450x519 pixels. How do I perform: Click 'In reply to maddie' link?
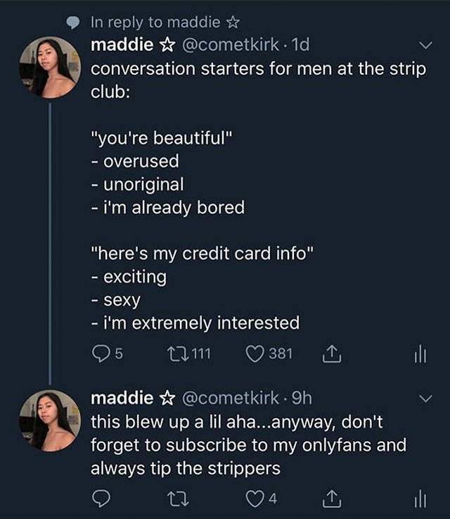tap(165, 23)
